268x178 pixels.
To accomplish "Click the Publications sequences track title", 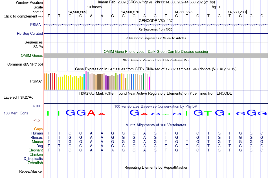I will [x=156, y=38].
